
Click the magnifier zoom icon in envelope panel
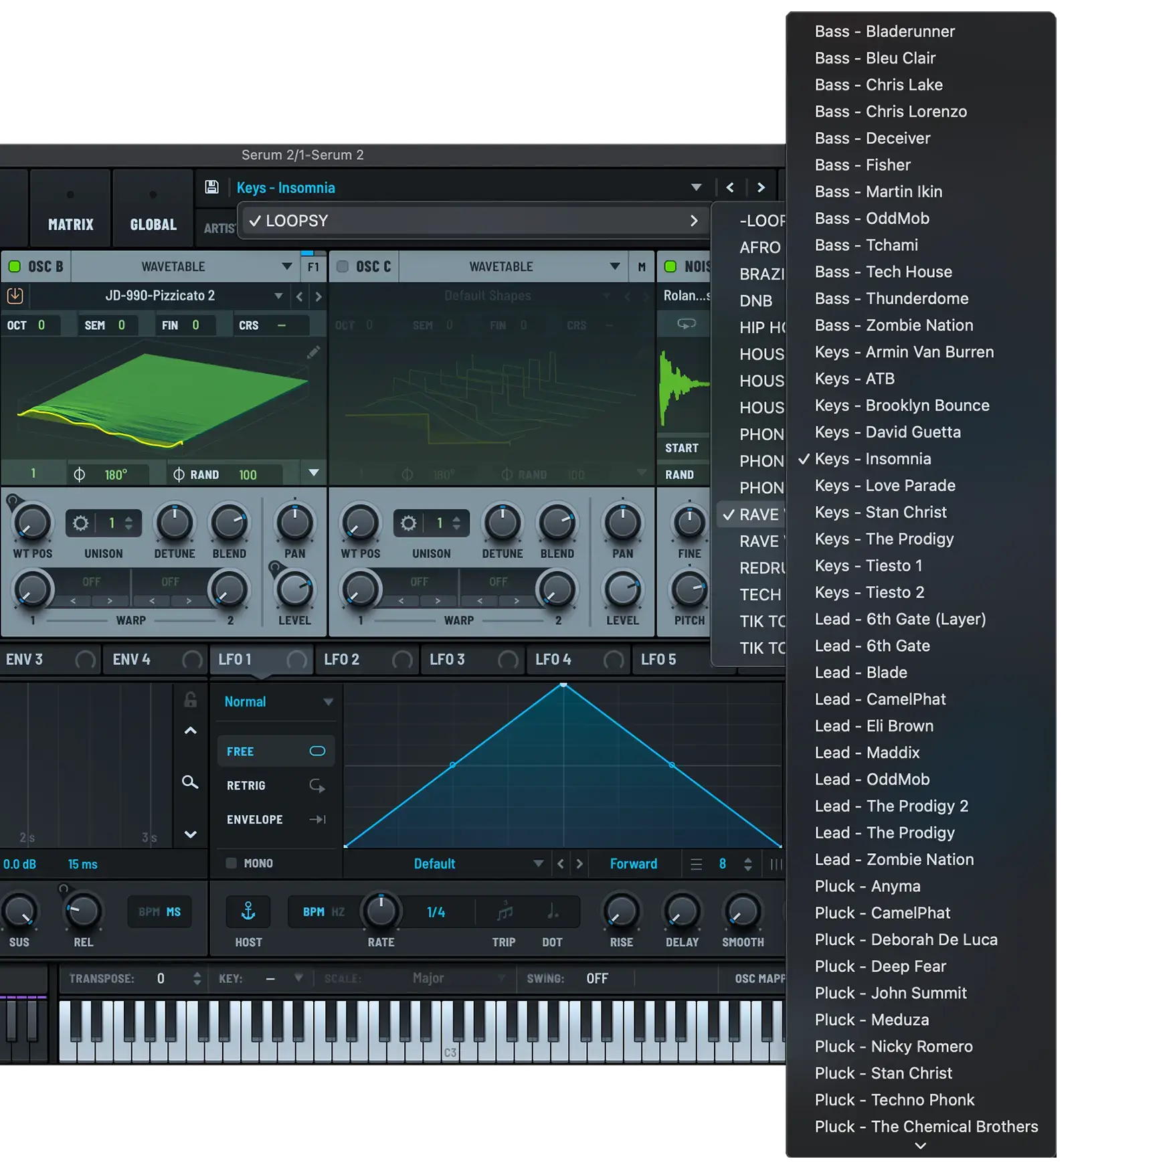[190, 782]
